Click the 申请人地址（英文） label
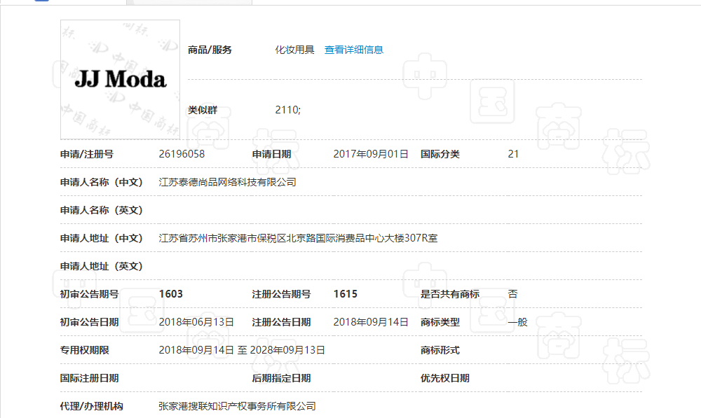This screenshot has height=418, width=701. click(102, 266)
